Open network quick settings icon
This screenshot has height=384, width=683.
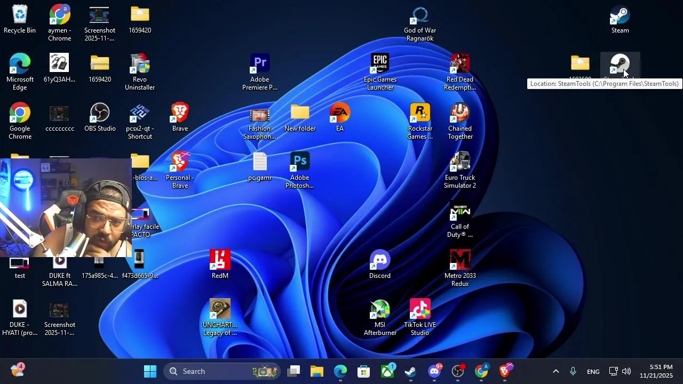[x=614, y=371]
